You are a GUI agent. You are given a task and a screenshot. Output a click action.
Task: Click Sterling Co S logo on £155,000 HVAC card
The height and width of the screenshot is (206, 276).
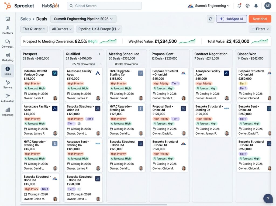pos(140,73)
